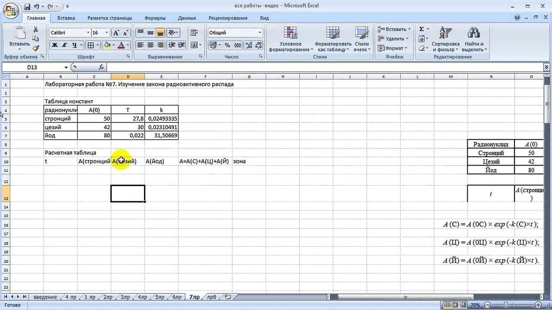Select the Format Painter brush
The height and width of the screenshot is (310, 552).
35,48
